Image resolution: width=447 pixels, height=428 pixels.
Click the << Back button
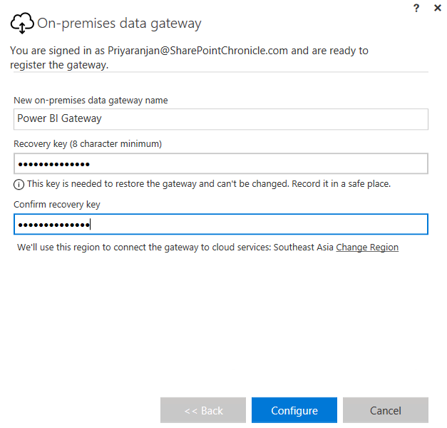(x=203, y=410)
